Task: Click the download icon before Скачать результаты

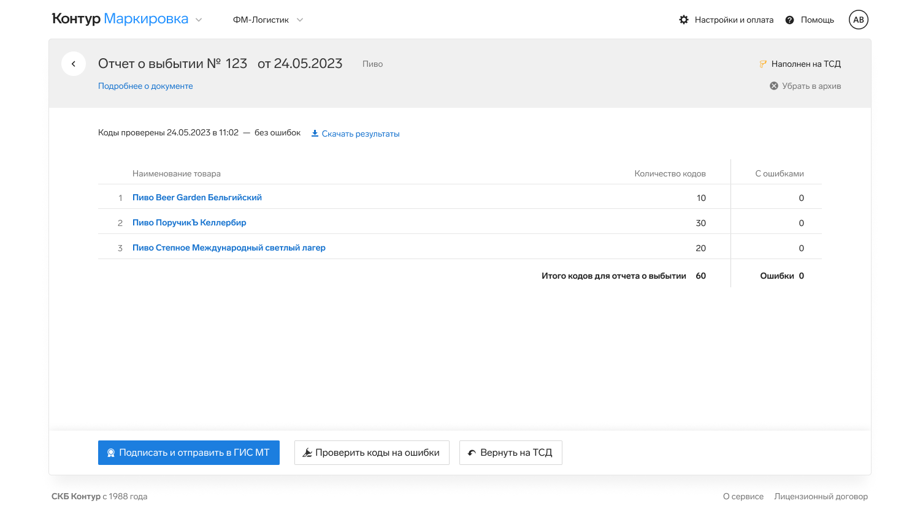Action: [x=315, y=134]
